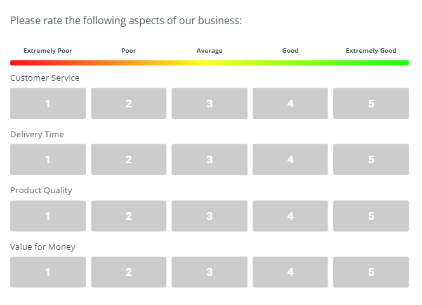
Task: Rate Value for Money as 1
Action: pyautogui.click(x=48, y=272)
